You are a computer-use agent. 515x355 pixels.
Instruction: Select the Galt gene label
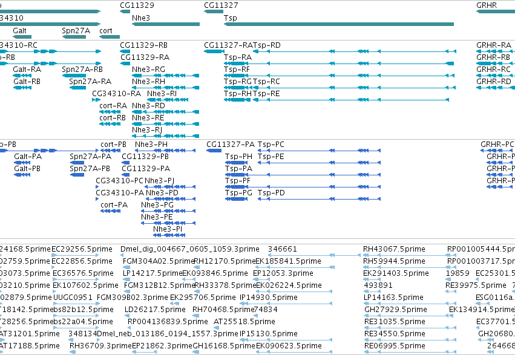[20, 30]
